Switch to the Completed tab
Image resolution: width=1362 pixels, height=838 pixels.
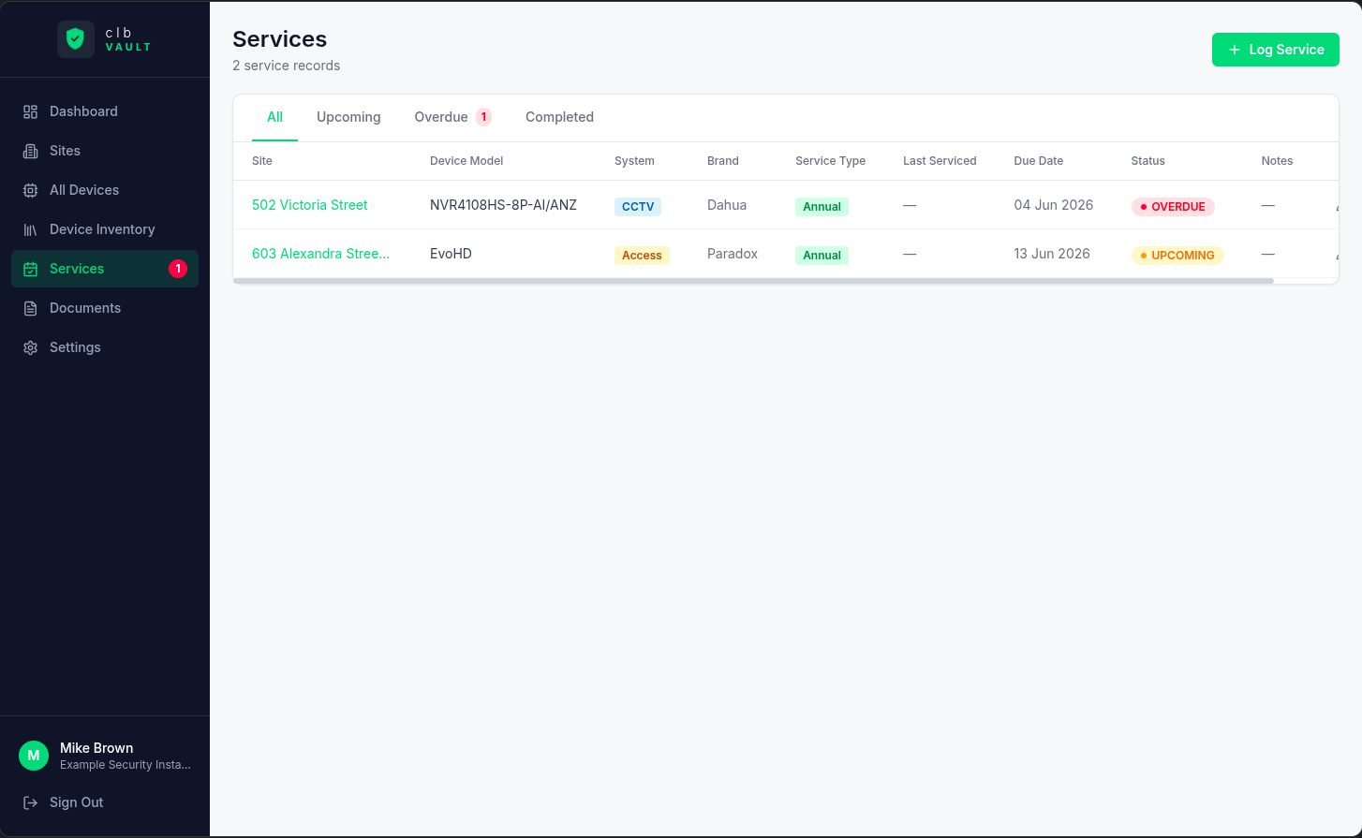(x=559, y=117)
